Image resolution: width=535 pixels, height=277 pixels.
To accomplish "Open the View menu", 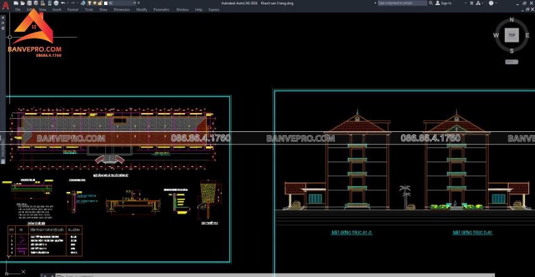I will (x=43, y=9).
